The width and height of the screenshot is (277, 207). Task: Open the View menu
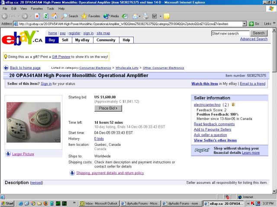(23, 9)
